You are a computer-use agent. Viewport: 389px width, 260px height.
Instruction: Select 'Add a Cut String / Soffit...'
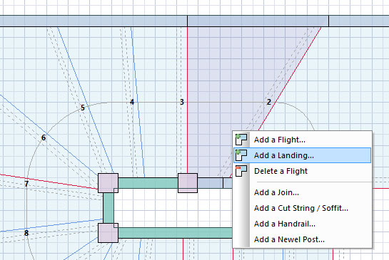point(302,208)
